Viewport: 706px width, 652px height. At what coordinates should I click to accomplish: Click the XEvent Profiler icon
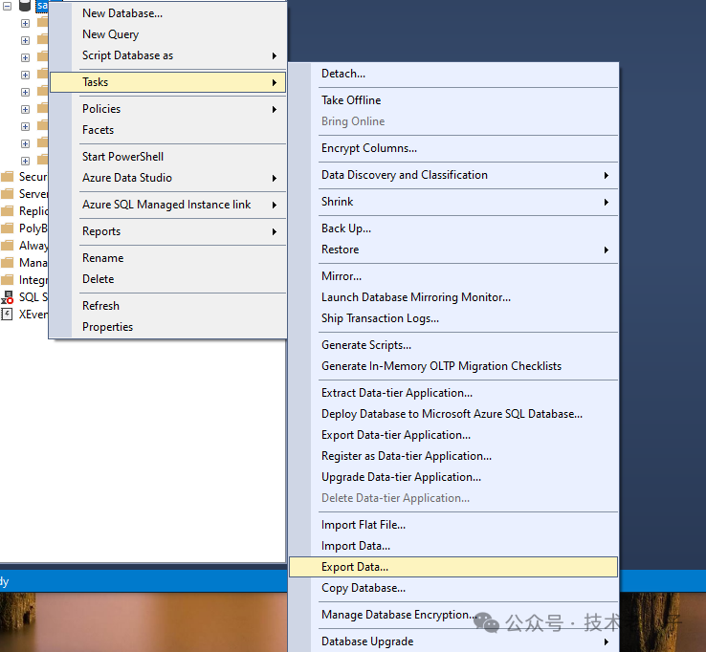point(8,315)
